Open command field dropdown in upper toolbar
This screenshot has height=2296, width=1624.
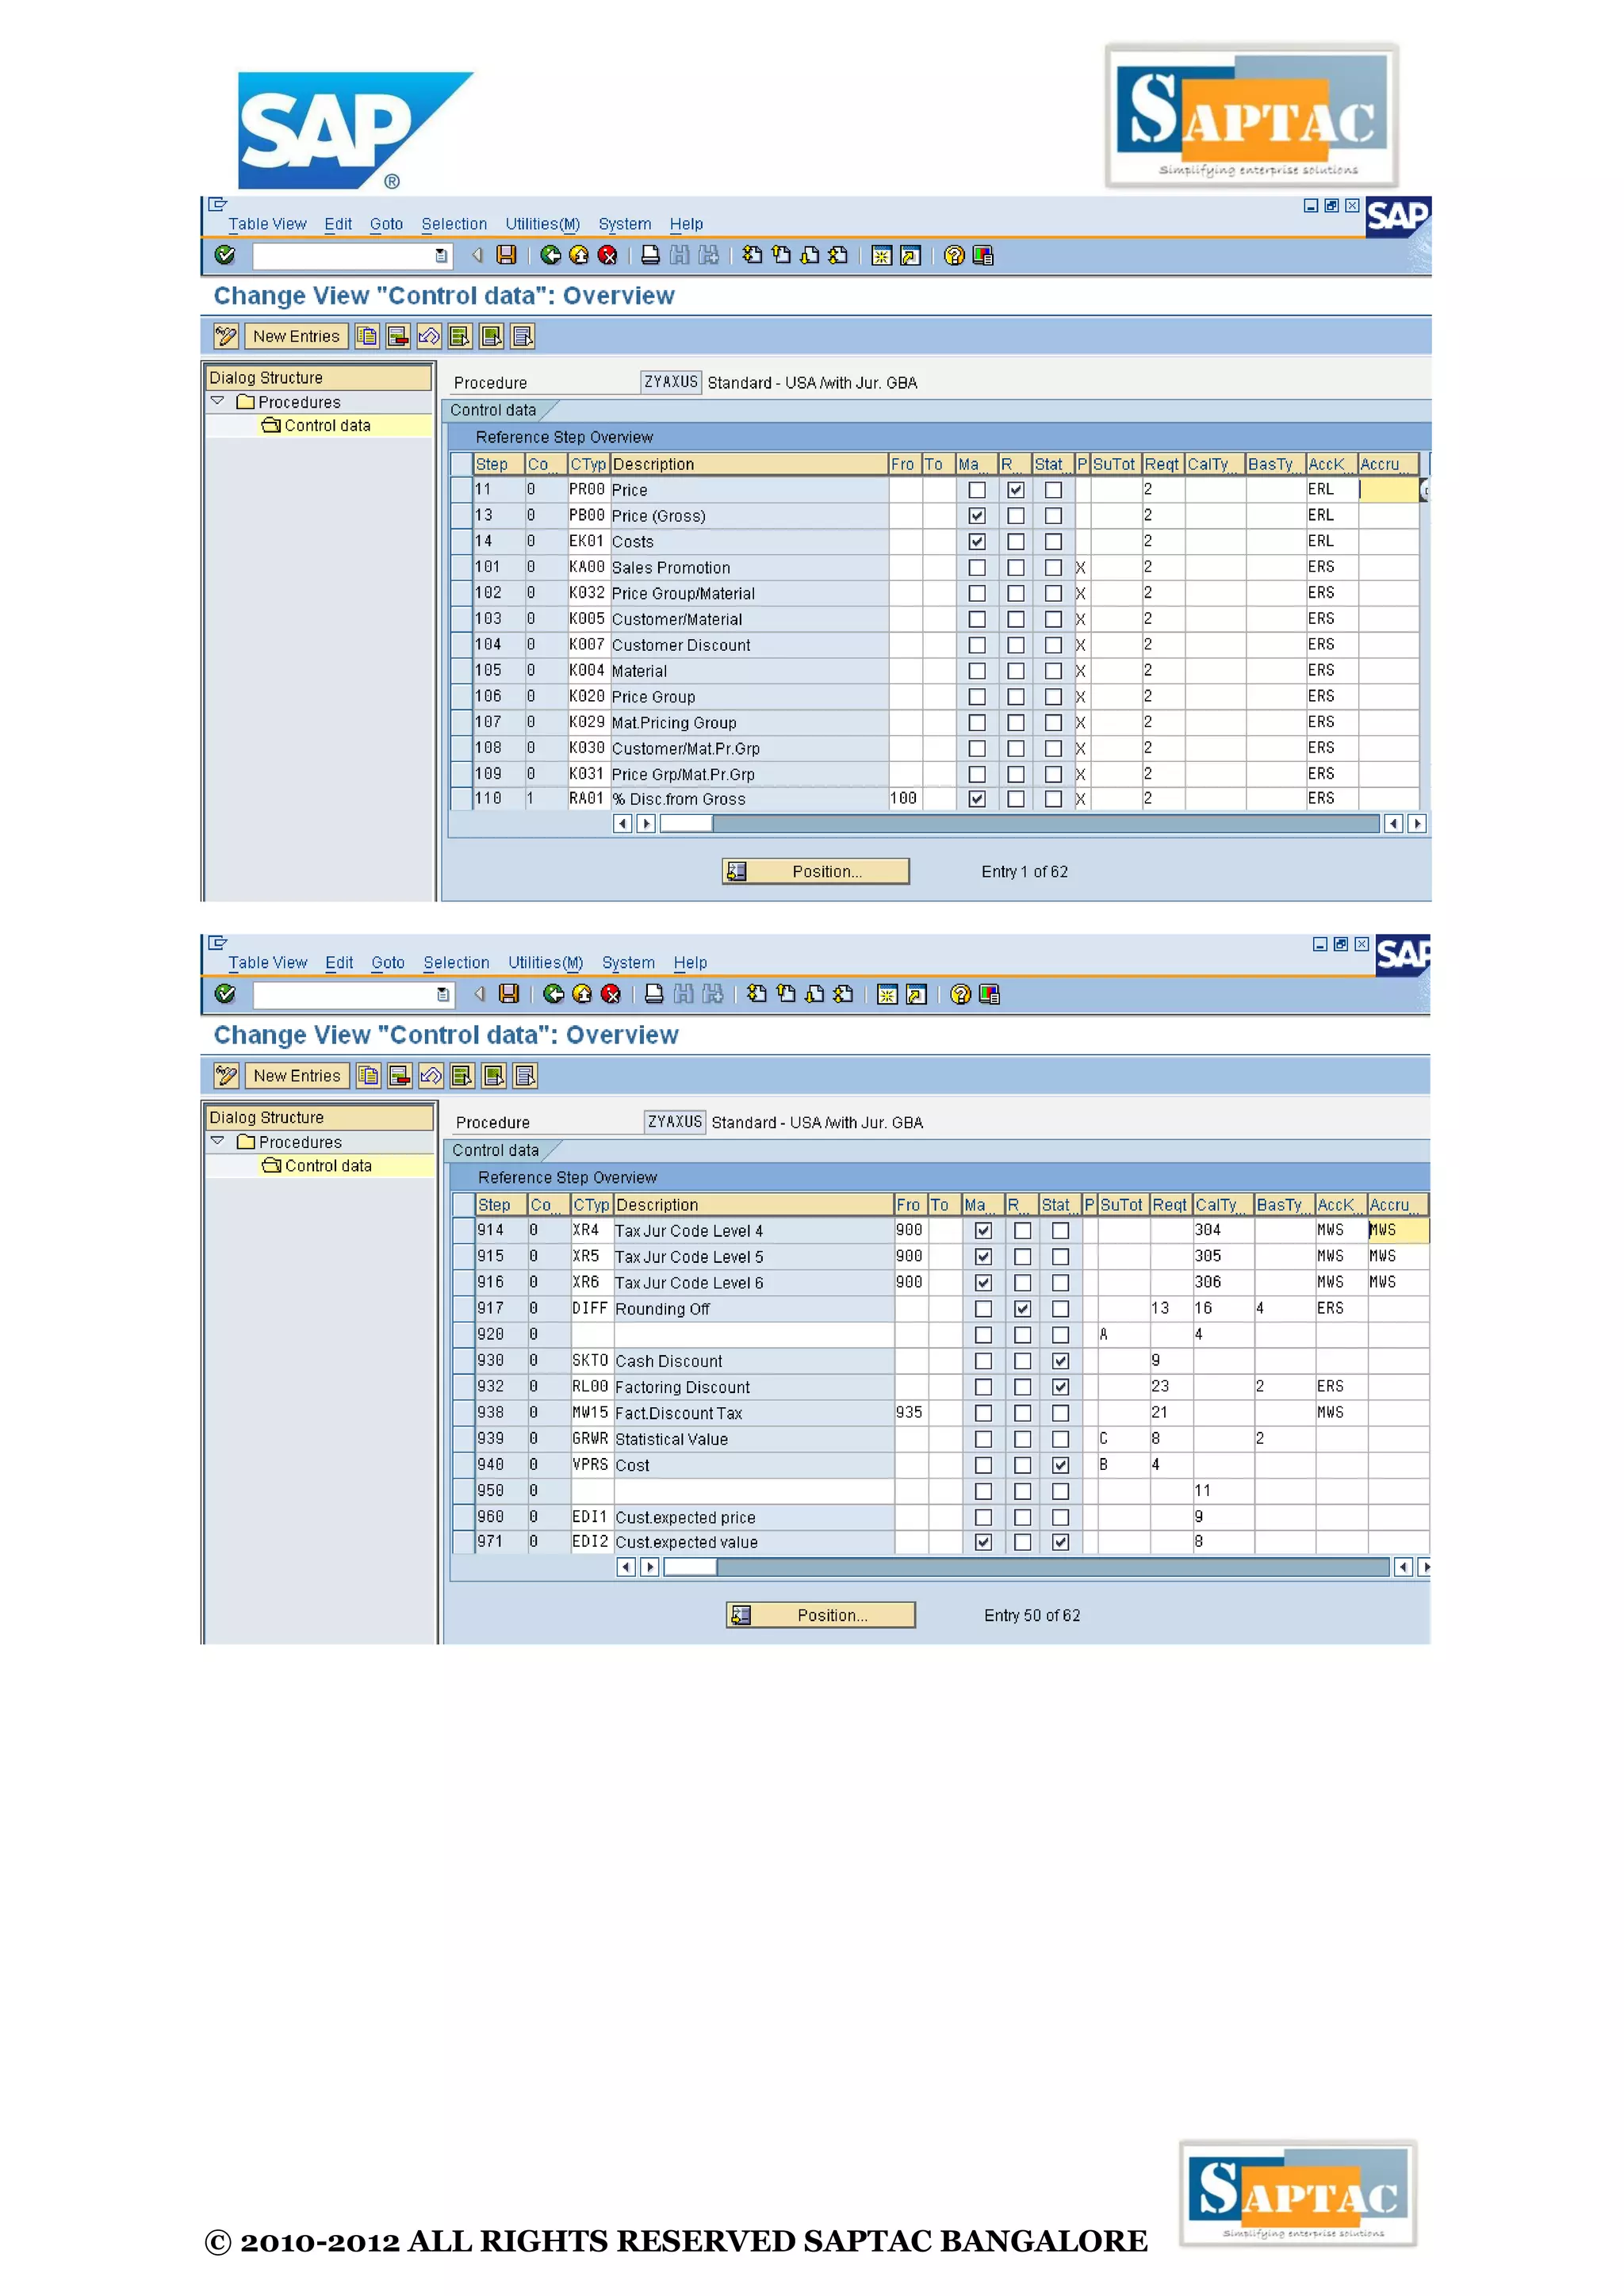[x=441, y=256]
